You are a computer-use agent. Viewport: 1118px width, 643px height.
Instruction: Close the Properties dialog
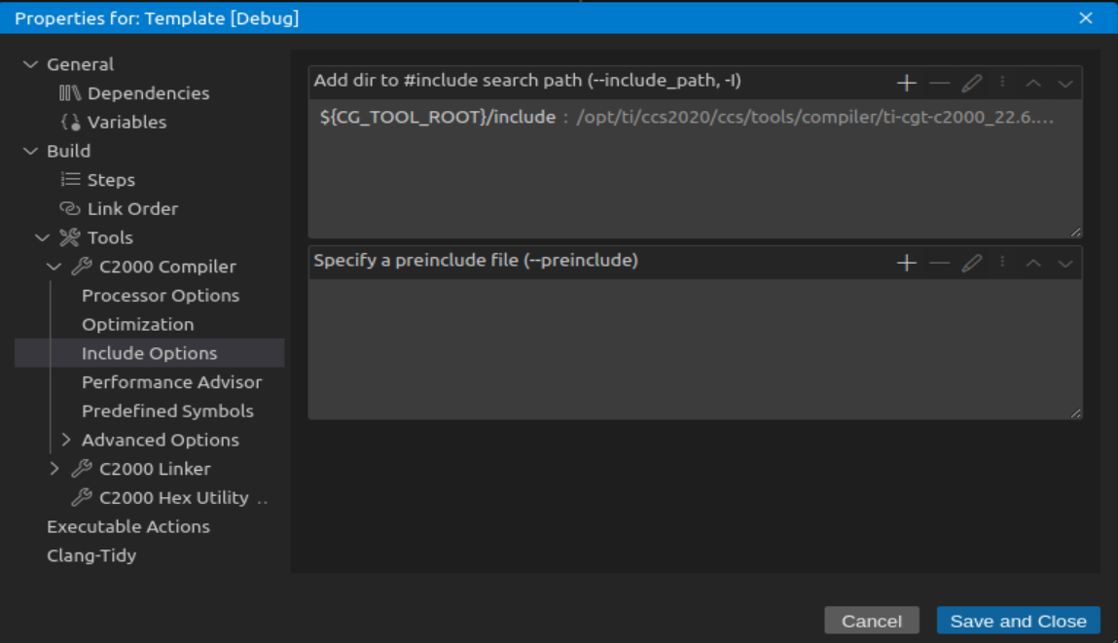1085,18
